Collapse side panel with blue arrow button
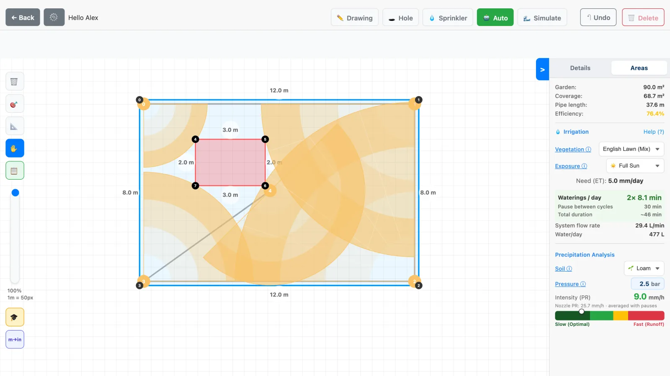Screen dimensions: 670x376 (542, 69)
